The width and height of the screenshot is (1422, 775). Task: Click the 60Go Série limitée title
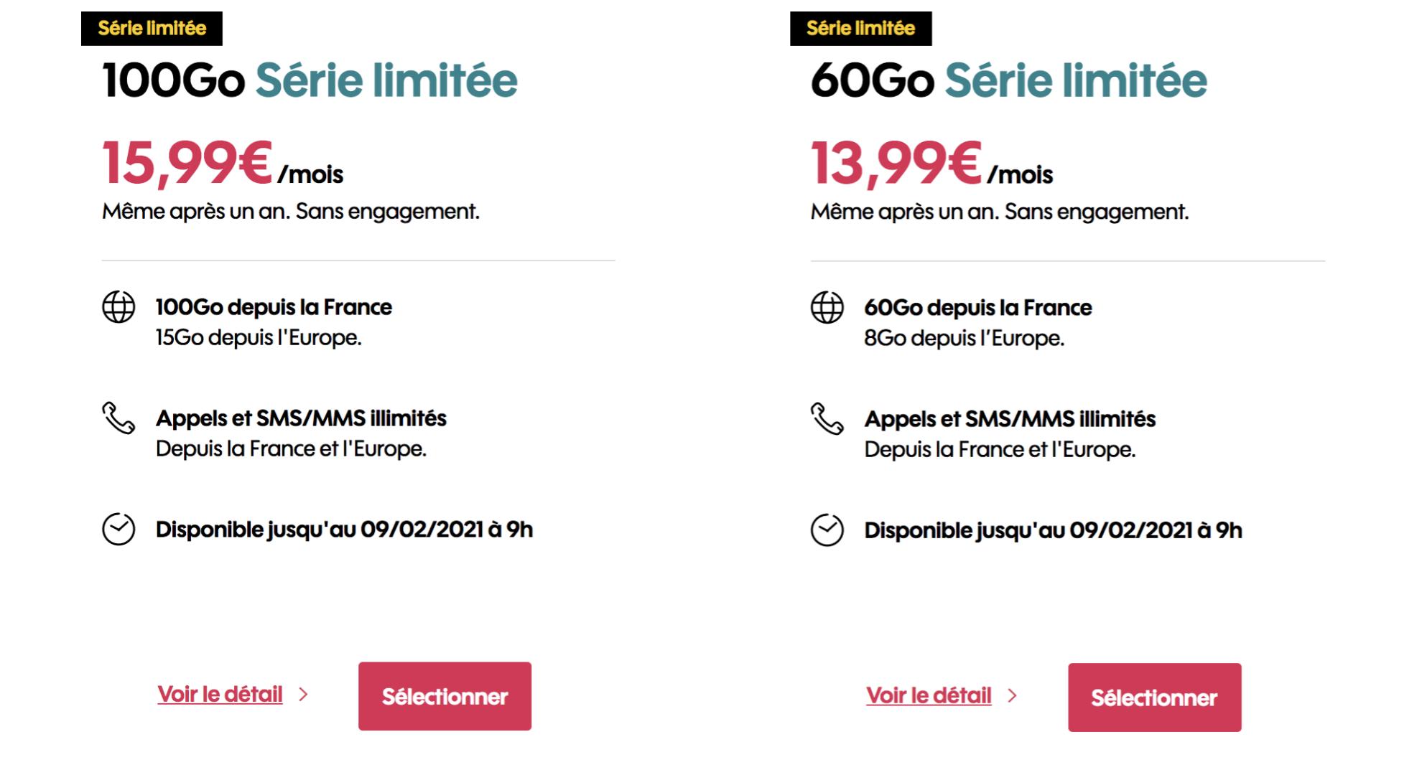pyautogui.click(x=1009, y=80)
